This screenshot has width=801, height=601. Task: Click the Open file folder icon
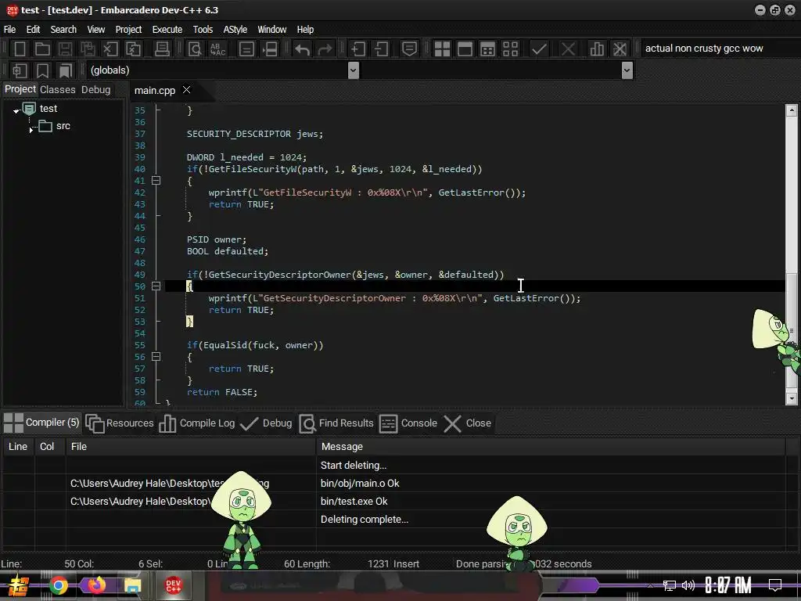42,49
